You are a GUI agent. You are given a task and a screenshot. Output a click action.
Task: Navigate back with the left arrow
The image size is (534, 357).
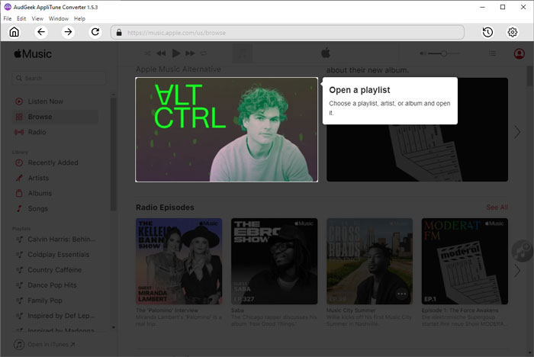[x=41, y=32]
